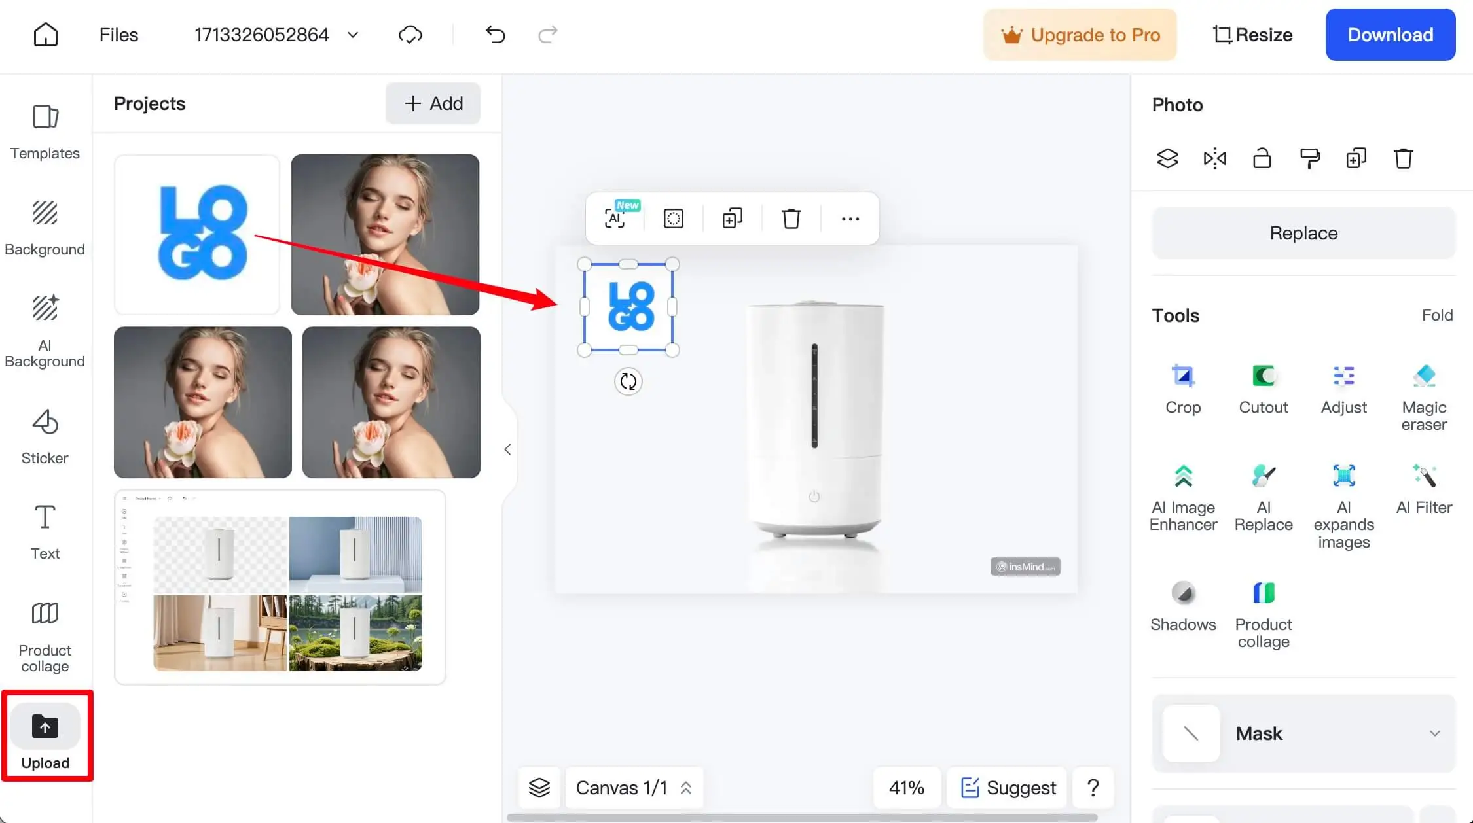Click Replace to swap photo
Viewport: 1473px width, 823px height.
[x=1304, y=232]
